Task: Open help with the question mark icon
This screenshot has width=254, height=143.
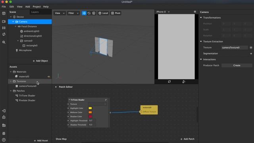Action: point(4,140)
